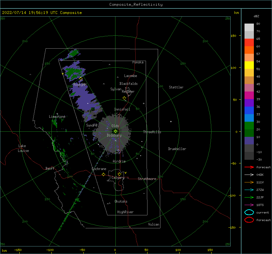Click the dBZ legend heading
The height and width of the screenshot is (254, 272).
tap(256, 16)
